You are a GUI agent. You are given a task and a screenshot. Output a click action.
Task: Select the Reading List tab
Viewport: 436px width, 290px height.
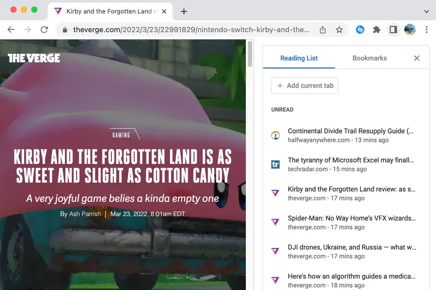click(x=299, y=58)
